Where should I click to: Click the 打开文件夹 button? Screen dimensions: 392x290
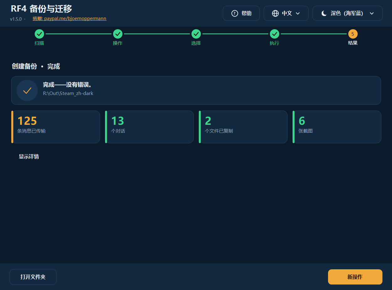33,277
